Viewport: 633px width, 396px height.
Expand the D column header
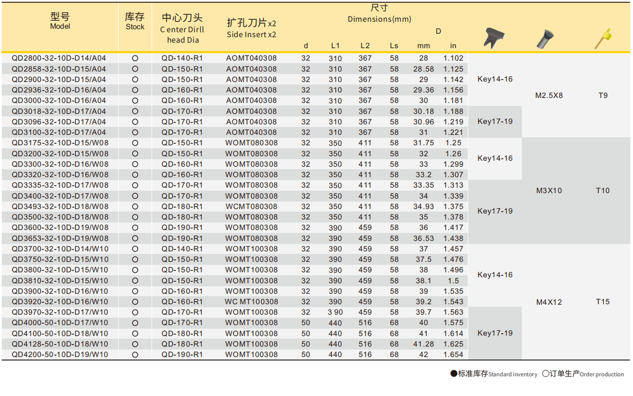click(x=438, y=31)
